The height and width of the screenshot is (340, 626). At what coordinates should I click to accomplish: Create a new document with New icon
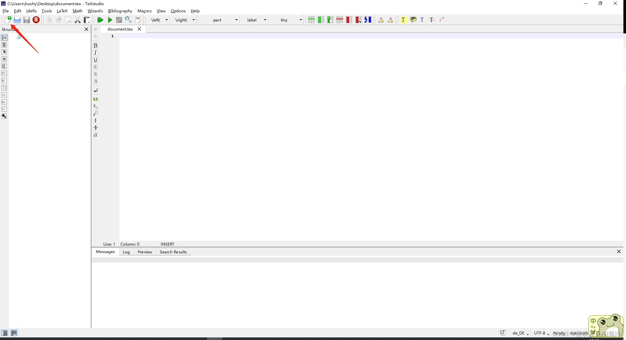point(8,20)
